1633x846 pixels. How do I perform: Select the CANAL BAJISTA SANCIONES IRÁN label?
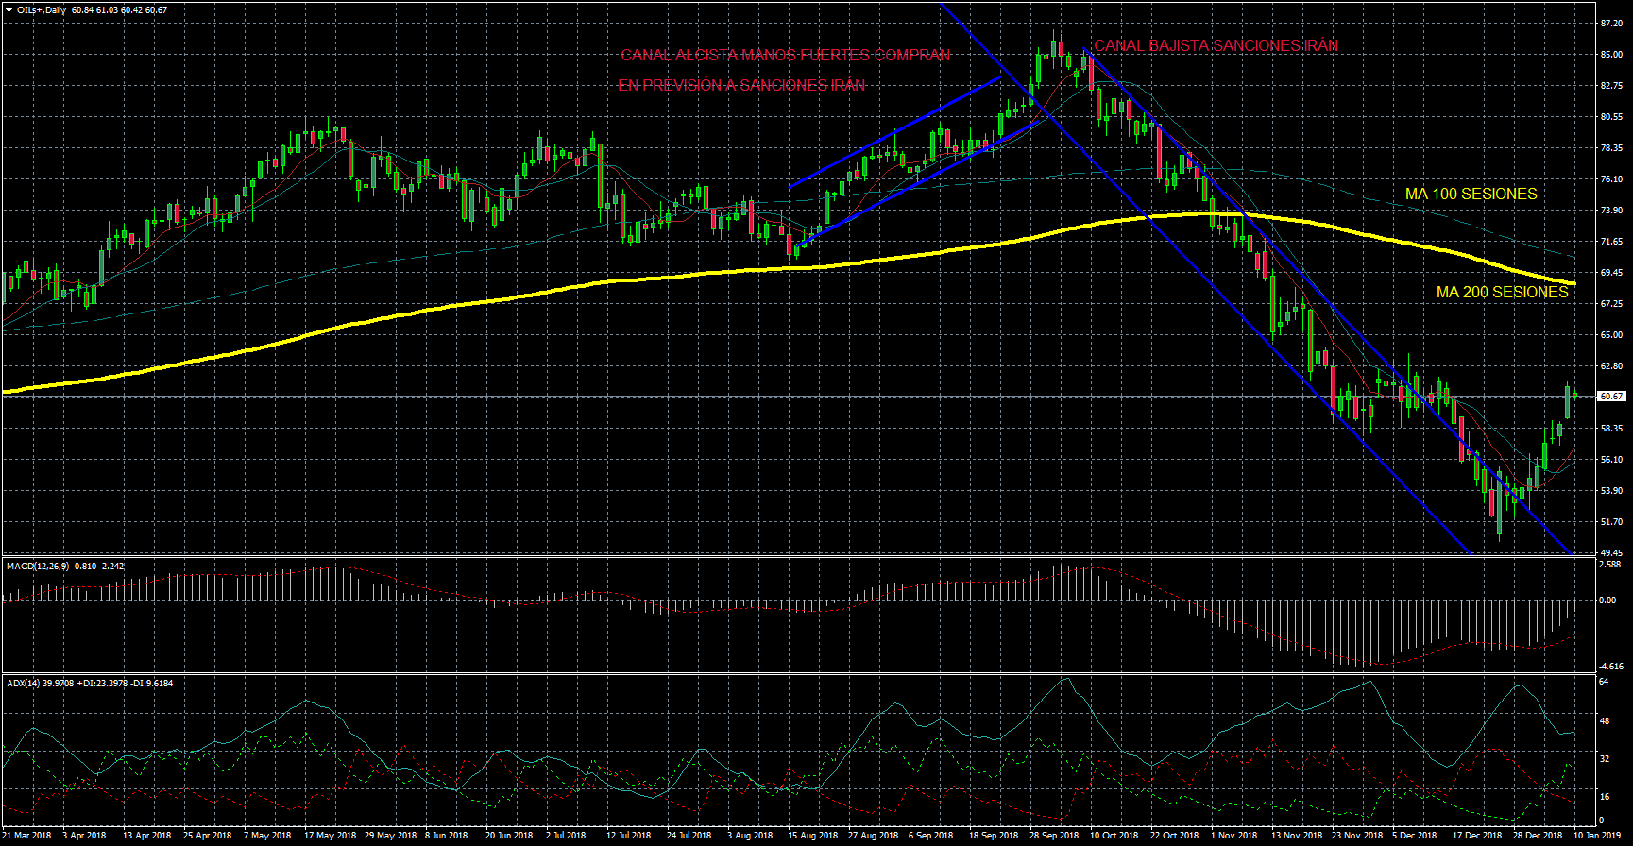tap(1216, 45)
